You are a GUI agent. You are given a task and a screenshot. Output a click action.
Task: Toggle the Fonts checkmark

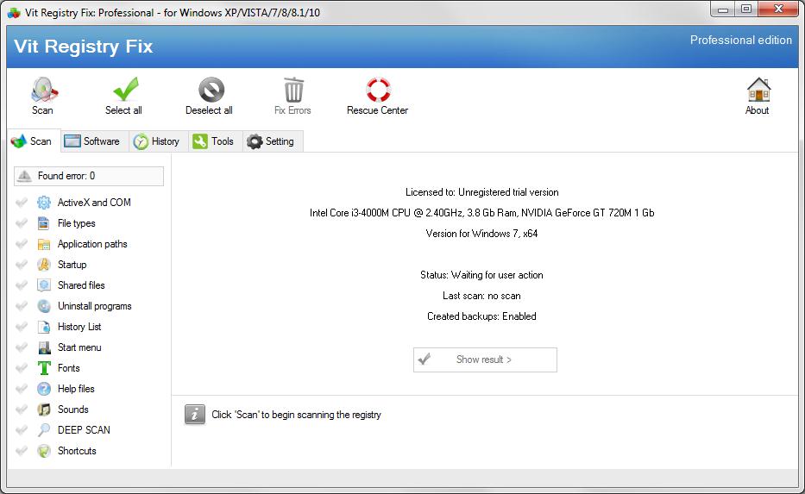click(22, 368)
